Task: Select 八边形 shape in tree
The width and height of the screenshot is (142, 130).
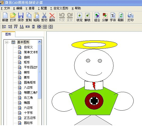Action: click(28, 88)
